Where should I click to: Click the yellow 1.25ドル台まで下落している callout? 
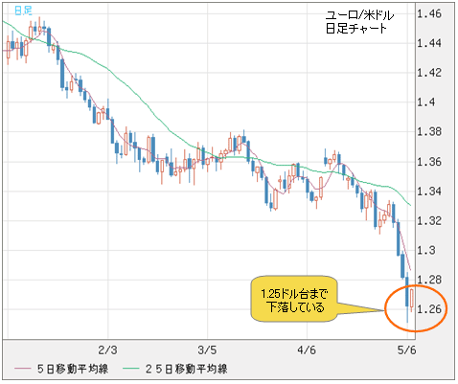tap(294, 299)
